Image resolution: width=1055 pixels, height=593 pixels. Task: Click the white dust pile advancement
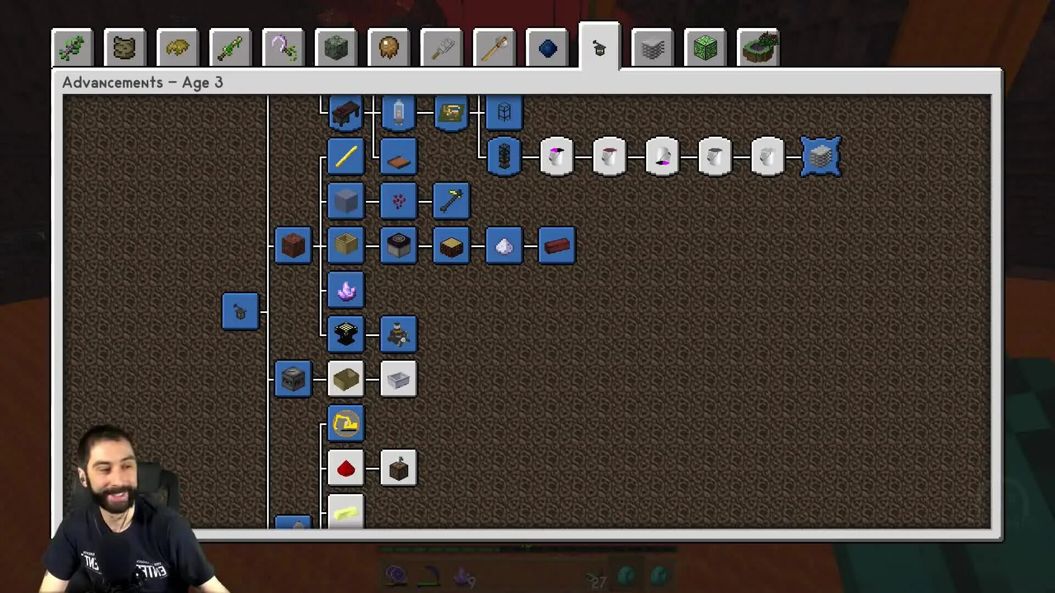(x=504, y=245)
